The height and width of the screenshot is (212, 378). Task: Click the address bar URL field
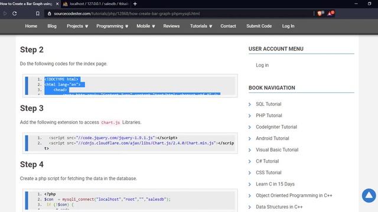[178, 14]
